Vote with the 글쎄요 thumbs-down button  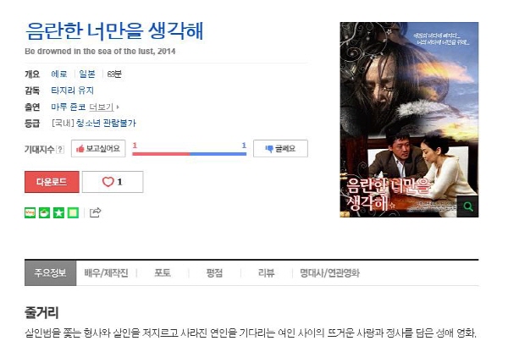(x=280, y=149)
